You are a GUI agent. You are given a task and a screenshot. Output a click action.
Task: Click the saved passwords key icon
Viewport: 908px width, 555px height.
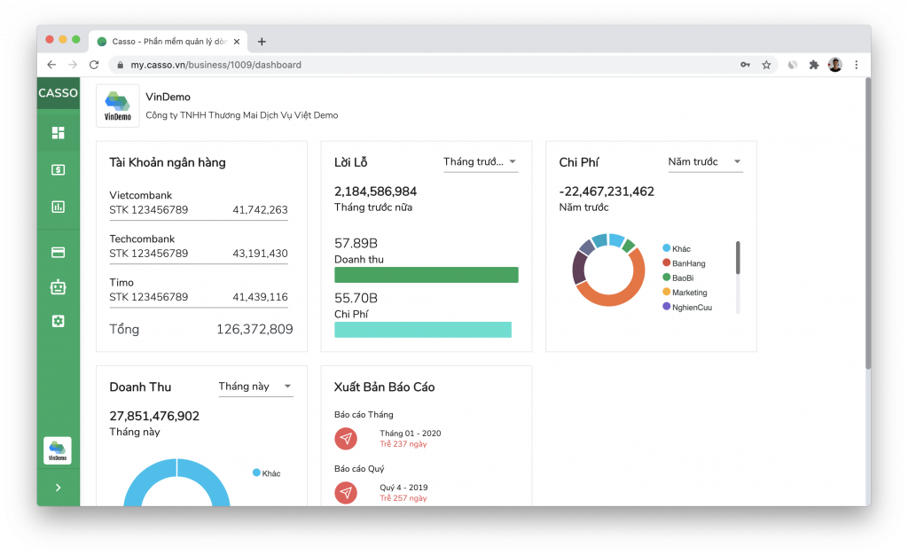745,65
